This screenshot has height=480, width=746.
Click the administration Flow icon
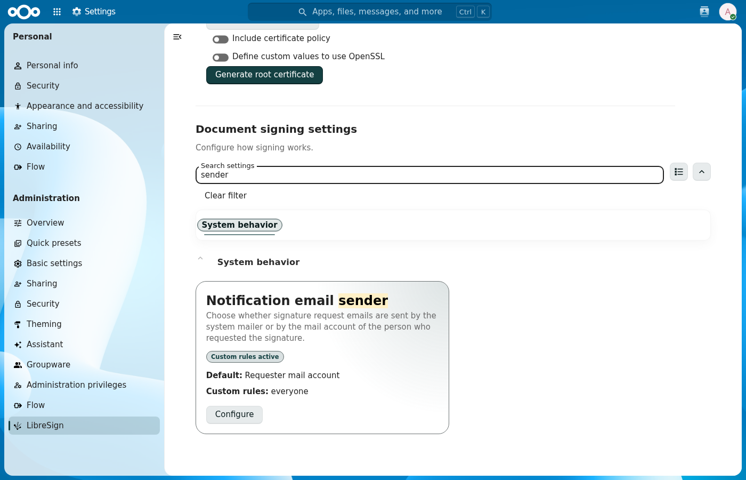tap(18, 405)
